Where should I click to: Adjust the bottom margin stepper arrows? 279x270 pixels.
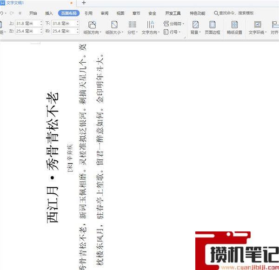point(78,23)
